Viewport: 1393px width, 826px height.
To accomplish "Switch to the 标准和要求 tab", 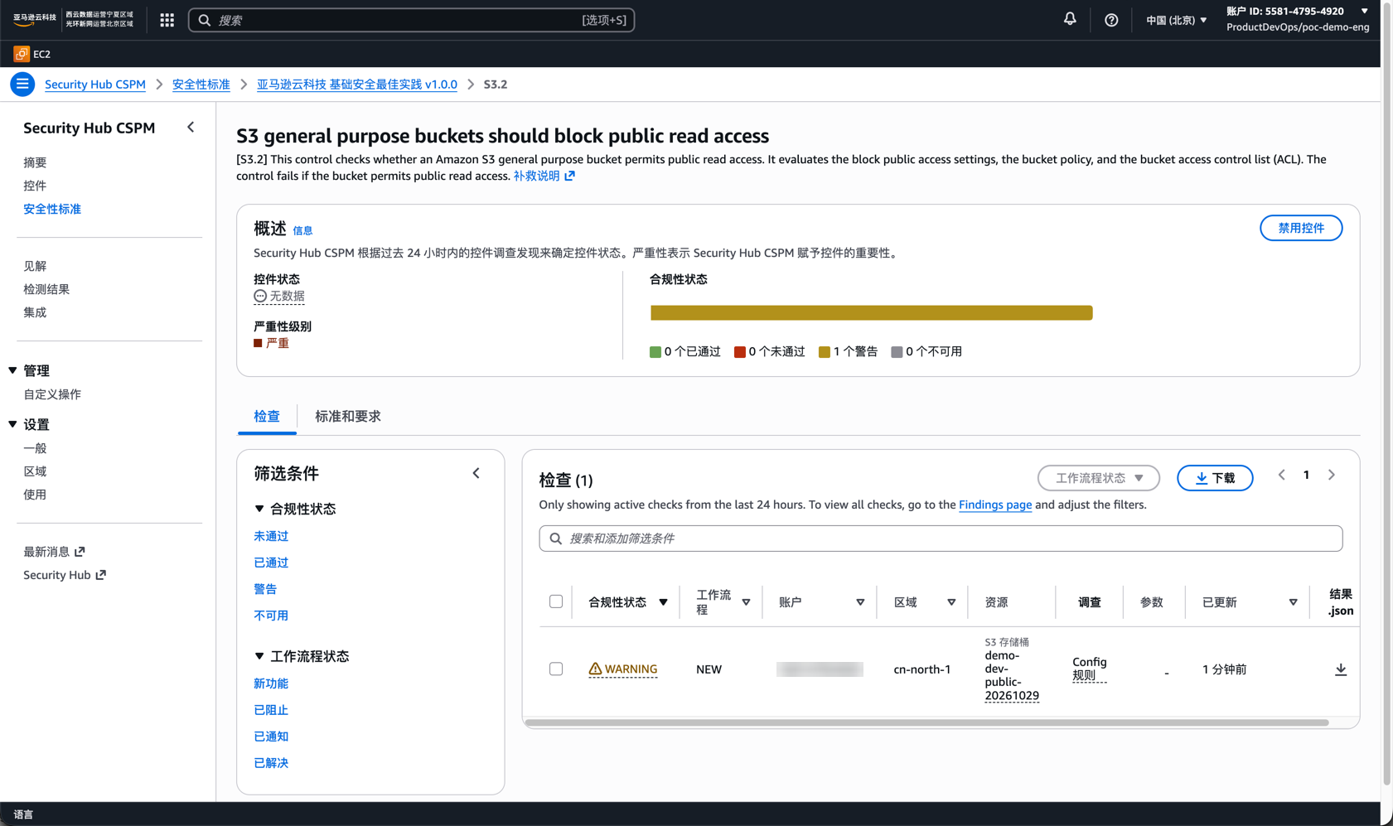I will [x=348, y=416].
